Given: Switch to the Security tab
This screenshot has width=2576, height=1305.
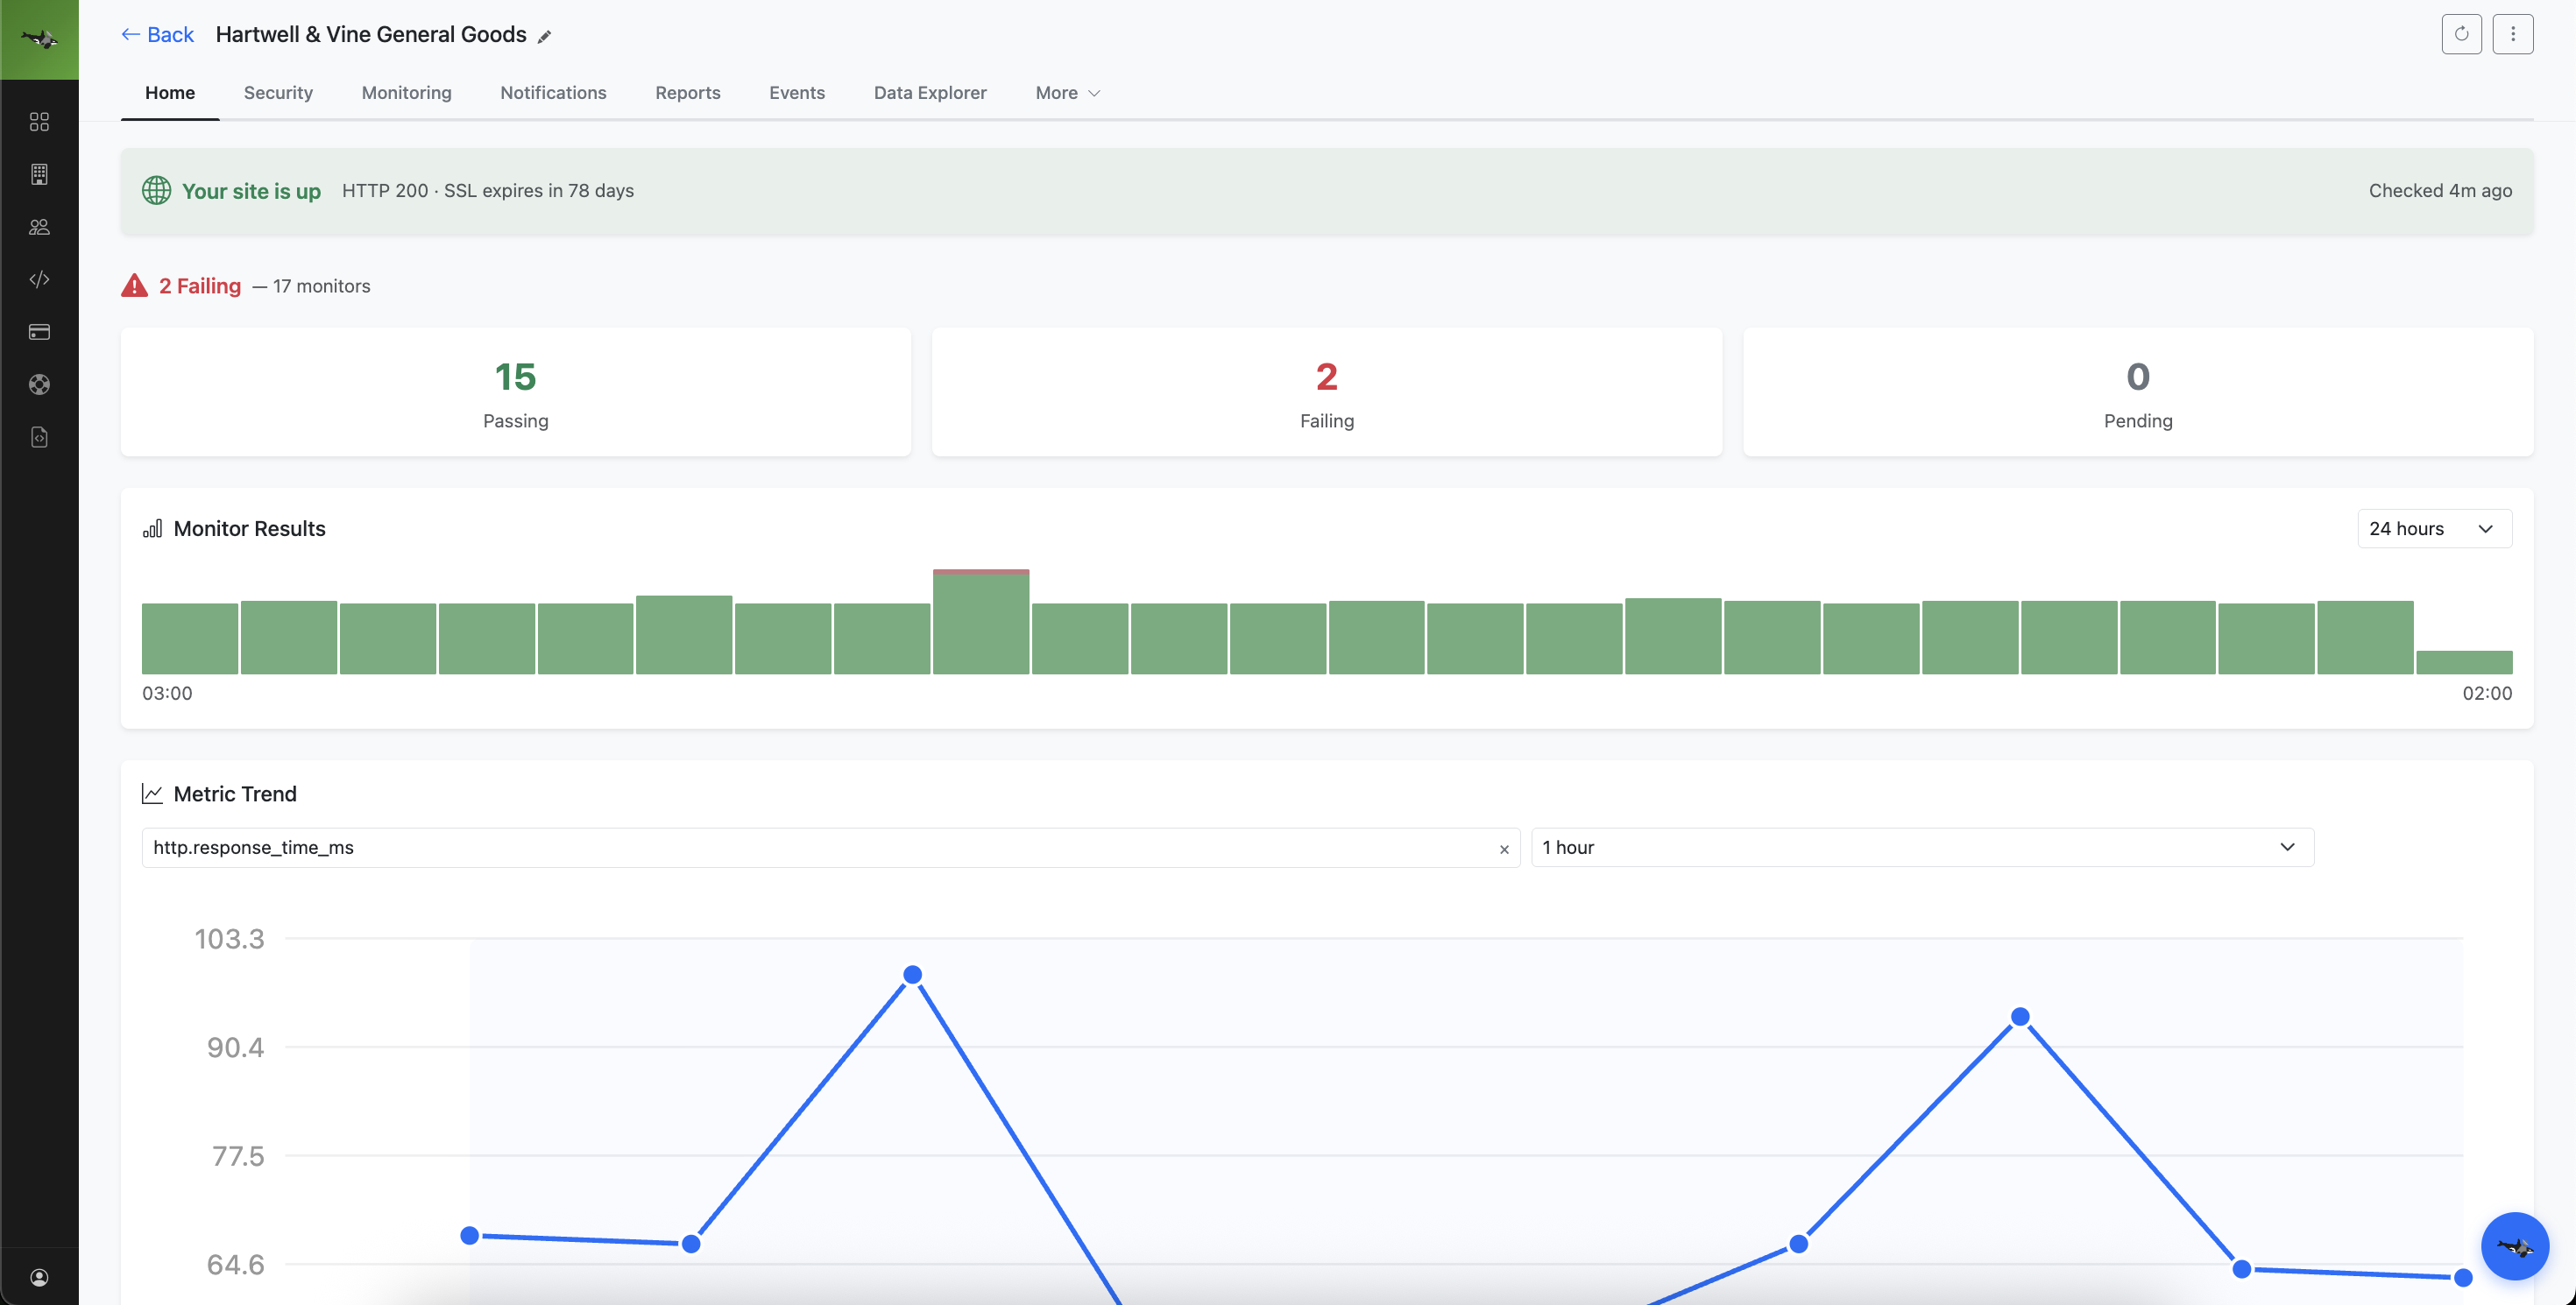Looking at the screenshot, I should (x=277, y=93).
